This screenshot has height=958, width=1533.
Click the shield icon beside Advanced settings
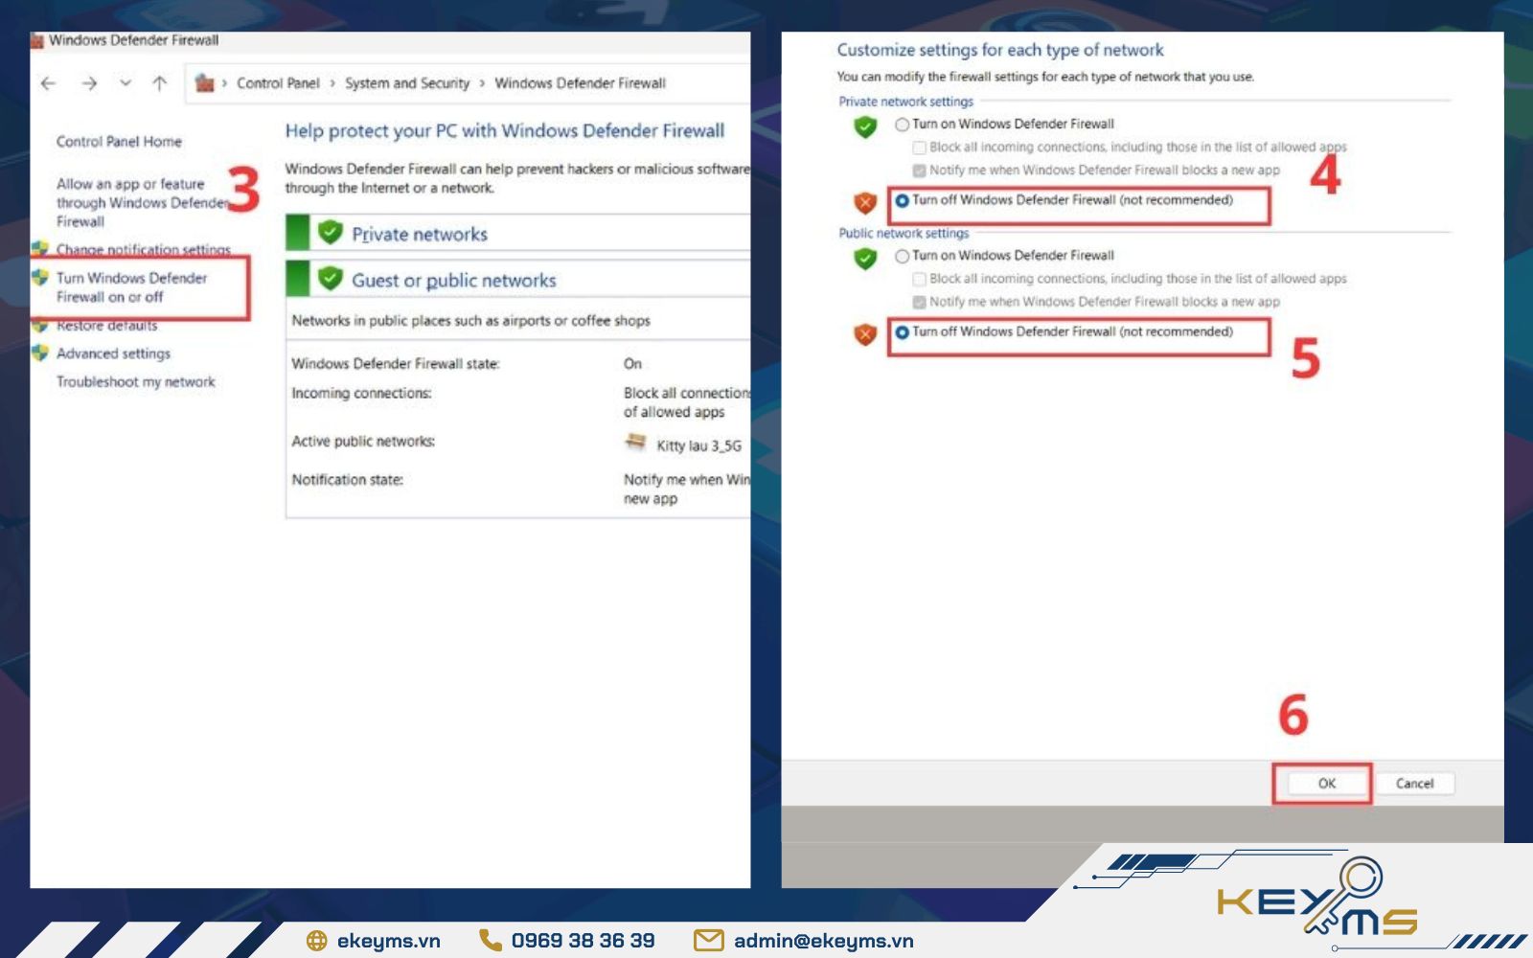[40, 353]
